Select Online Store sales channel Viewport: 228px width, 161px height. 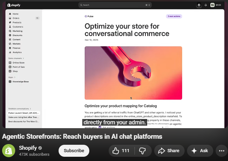(18, 62)
